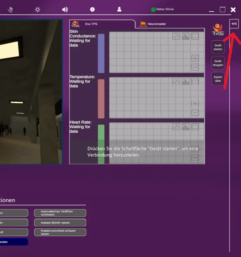Collapse side panel with << button
This screenshot has width=241, height=257.
234,24
